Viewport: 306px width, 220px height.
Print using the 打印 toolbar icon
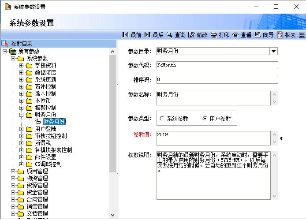[214, 35]
